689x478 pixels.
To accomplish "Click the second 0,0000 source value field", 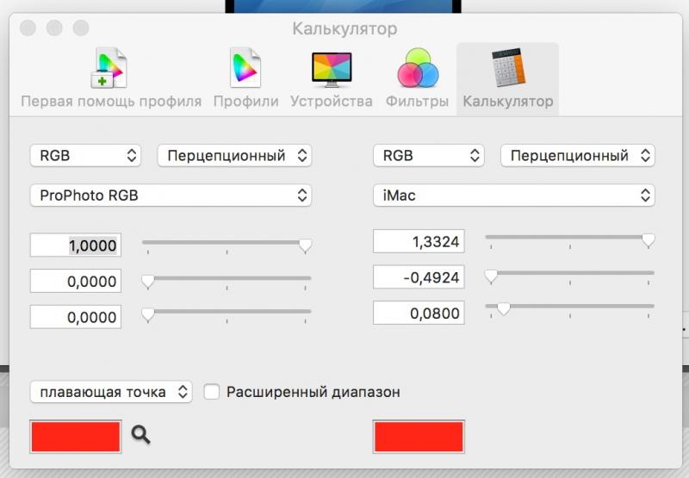I will 76,317.
